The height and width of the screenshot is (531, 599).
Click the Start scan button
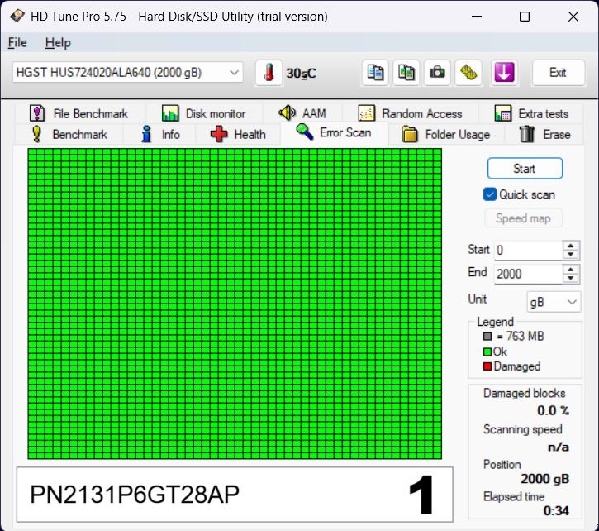(x=525, y=169)
